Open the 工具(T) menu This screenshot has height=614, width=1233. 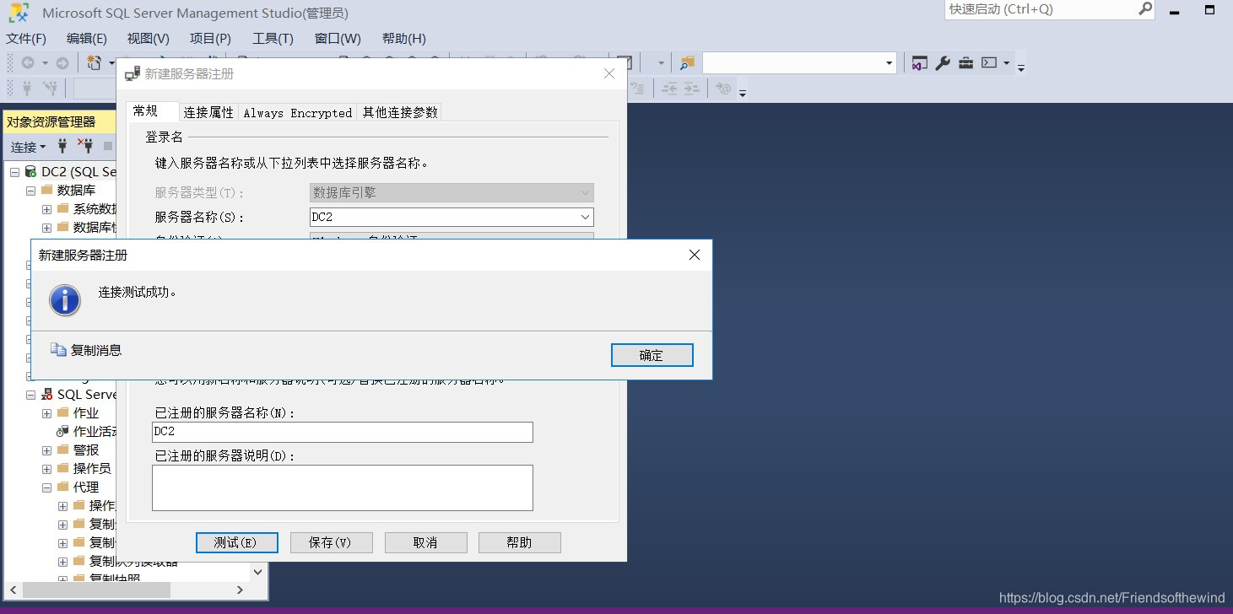pos(273,39)
